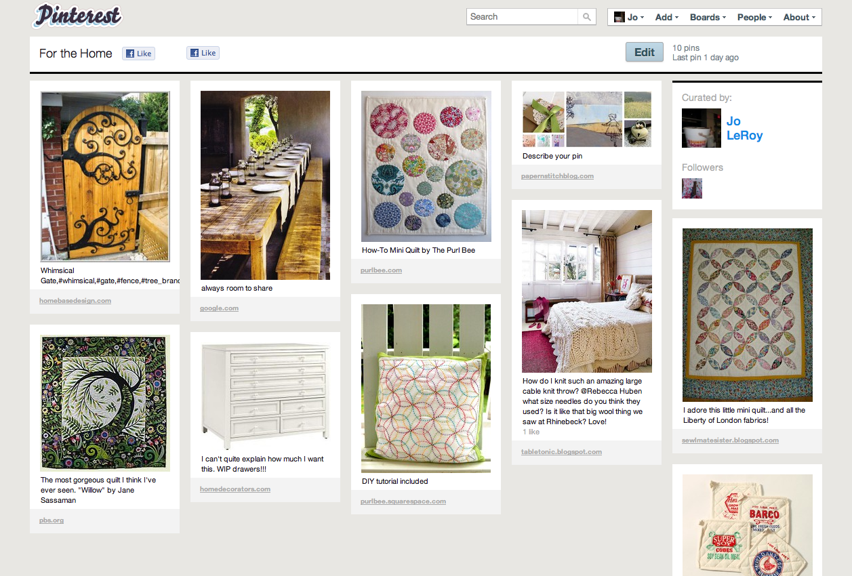
Task: Click the Jo LeRoy name link
Action: 744,128
